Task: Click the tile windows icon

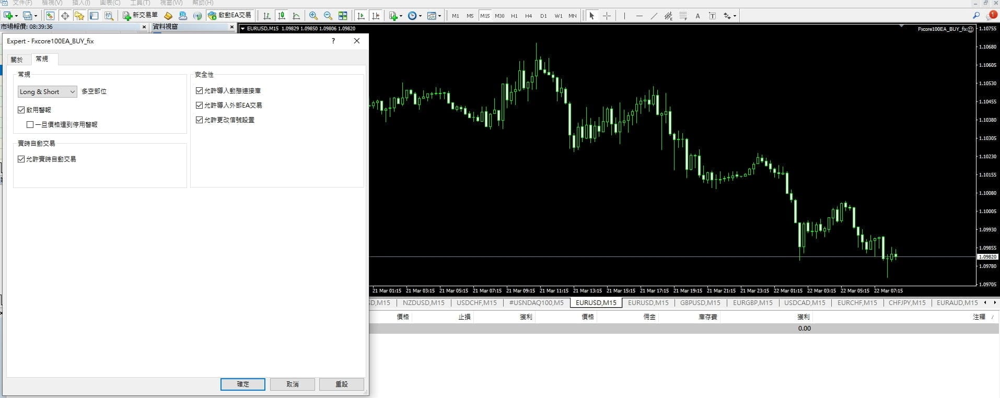Action: pos(343,16)
